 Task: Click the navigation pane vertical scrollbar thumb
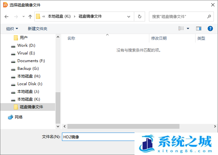click(x=58, y=108)
